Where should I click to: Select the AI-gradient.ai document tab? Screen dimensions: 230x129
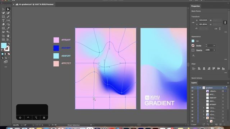(x=36, y=4)
